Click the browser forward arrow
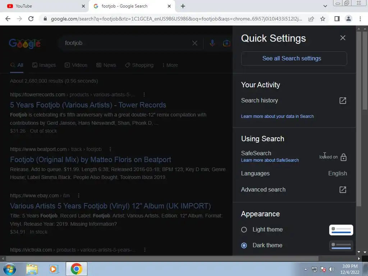Screen dimensions: 368x276 point(19,19)
